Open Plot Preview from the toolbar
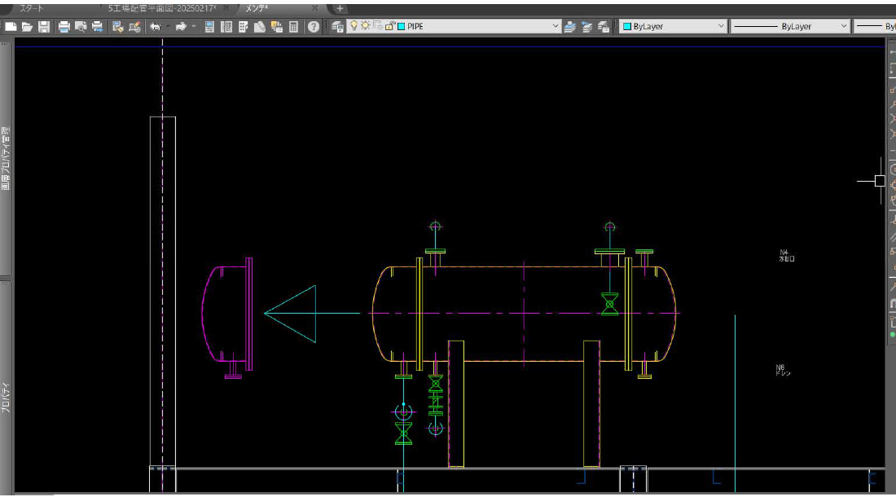The height and width of the screenshot is (497, 896). coord(81,26)
